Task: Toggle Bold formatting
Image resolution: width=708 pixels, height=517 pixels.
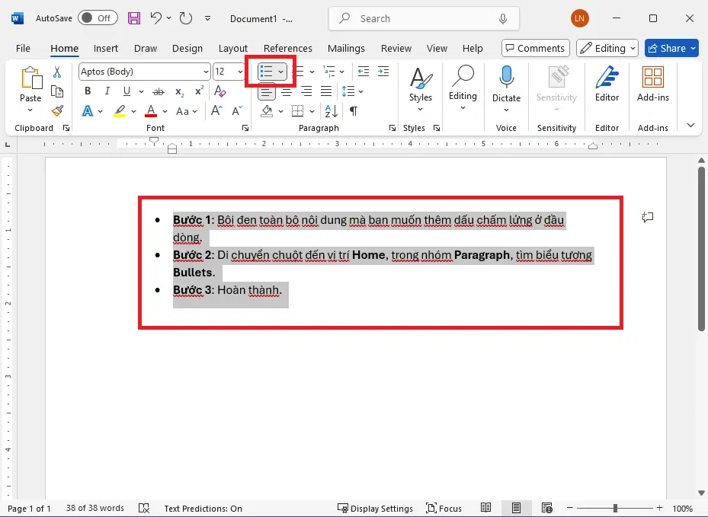Action: tap(88, 91)
